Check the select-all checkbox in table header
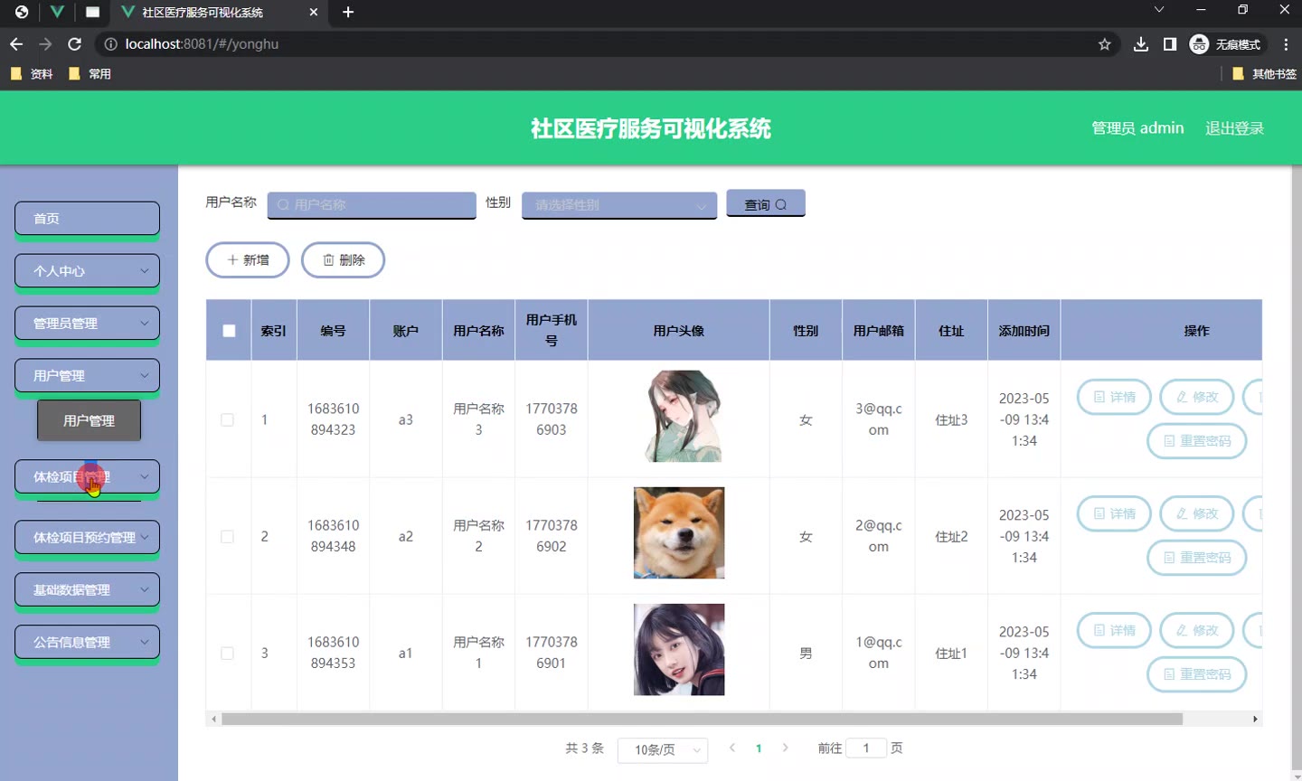Screen dimensions: 1302x781 (x=229, y=331)
